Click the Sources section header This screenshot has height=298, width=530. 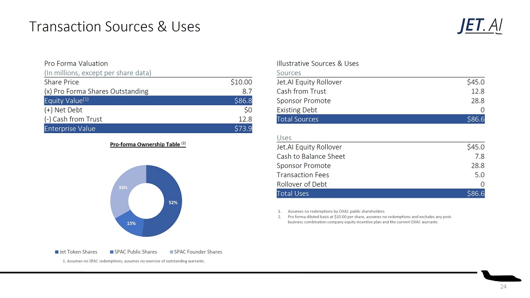coord(289,73)
